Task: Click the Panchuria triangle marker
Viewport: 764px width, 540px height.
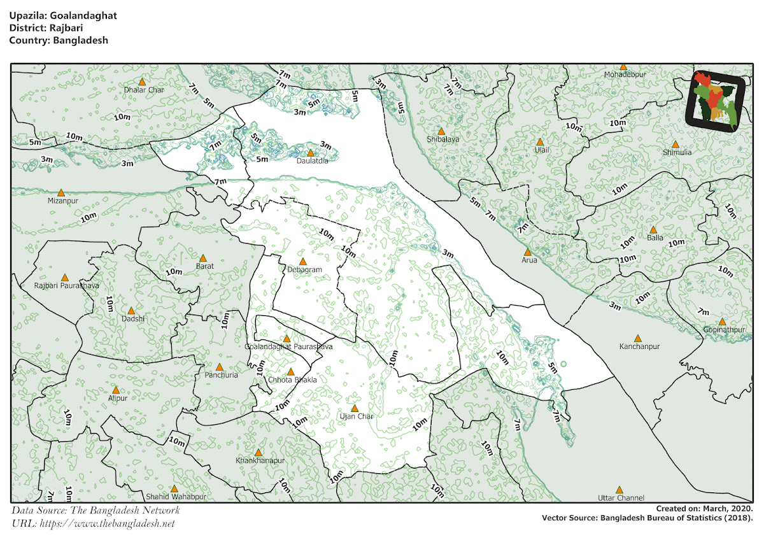Action: coord(220,367)
